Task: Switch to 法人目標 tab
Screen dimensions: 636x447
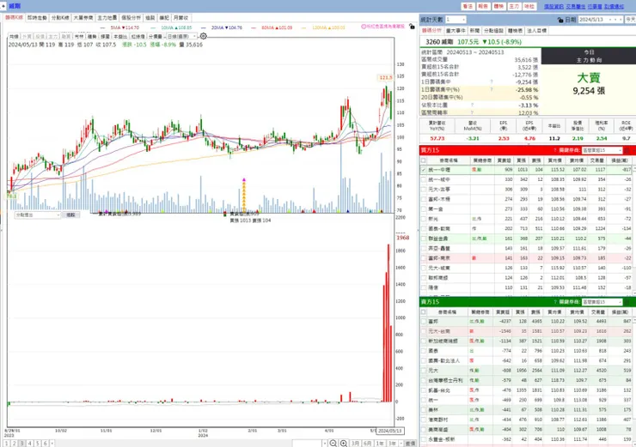Action: click(537, 30)
